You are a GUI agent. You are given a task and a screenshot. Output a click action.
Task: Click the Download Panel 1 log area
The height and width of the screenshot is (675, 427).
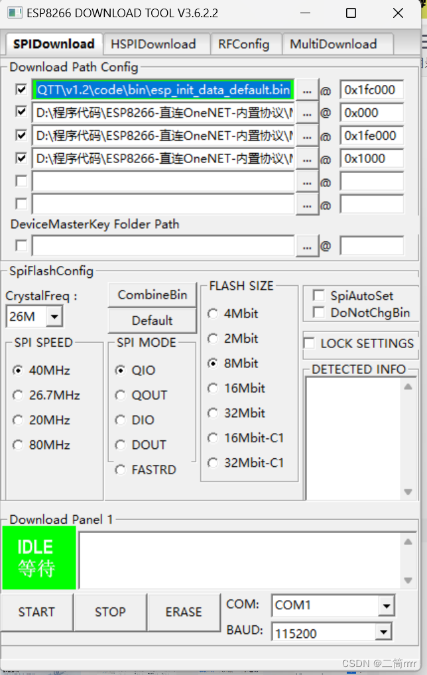pos(240,561)
